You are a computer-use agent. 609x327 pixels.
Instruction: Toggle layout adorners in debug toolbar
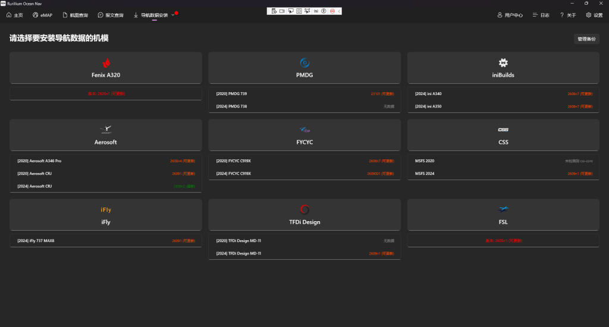click(x=299, y=11)
